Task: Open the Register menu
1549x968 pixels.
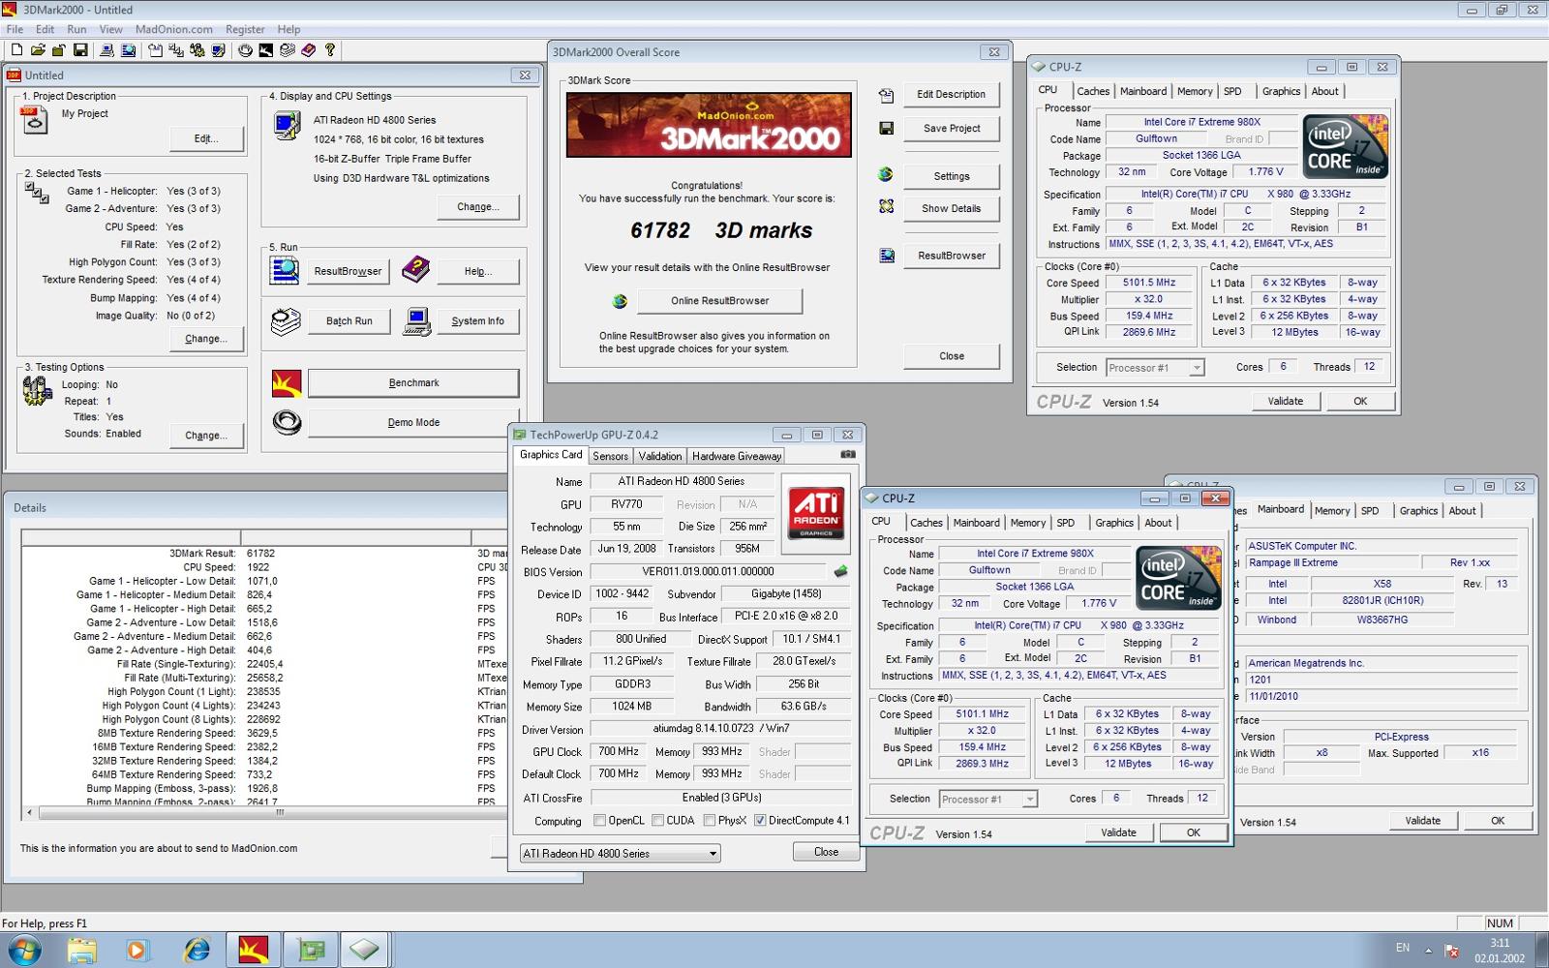Action: pos(245,29)
